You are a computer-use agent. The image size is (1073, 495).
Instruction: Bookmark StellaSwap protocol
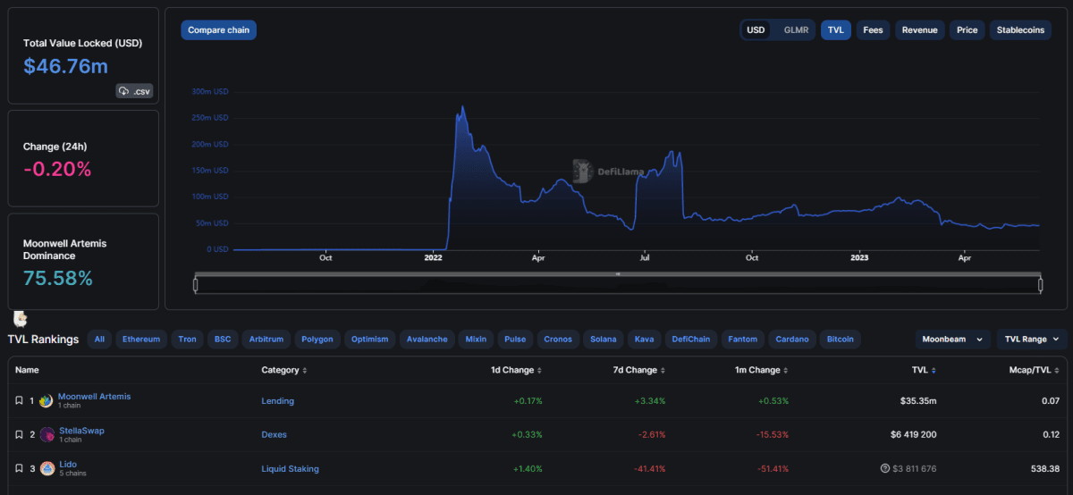click(x=19, y=434)
